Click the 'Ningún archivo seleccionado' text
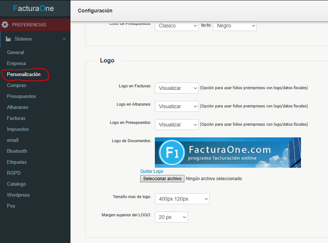Viewport: 328px width, 243px height. (x=214, y=179)
